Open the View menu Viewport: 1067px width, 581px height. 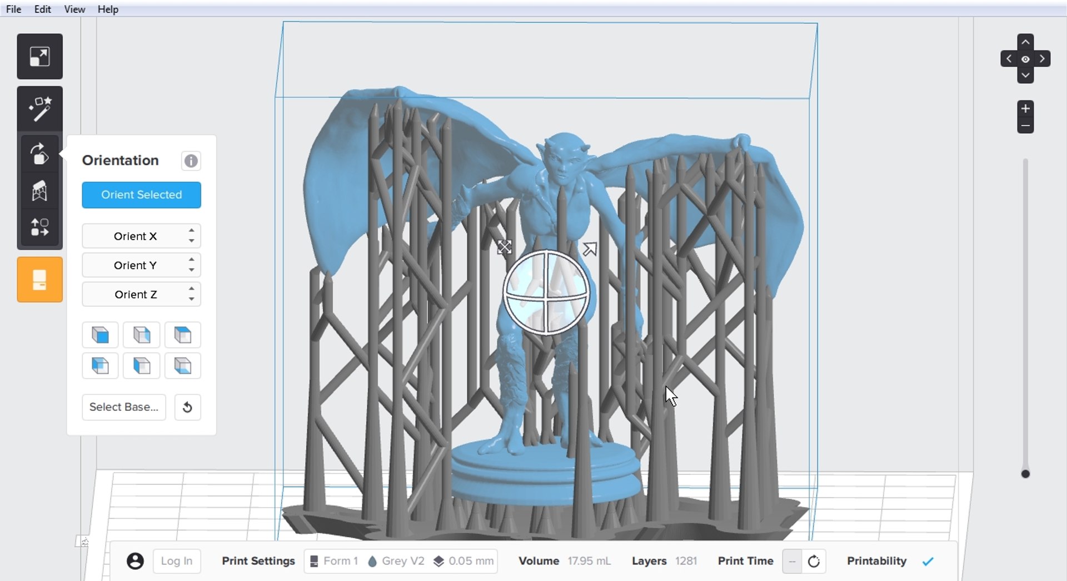click(x=74, y=9)
